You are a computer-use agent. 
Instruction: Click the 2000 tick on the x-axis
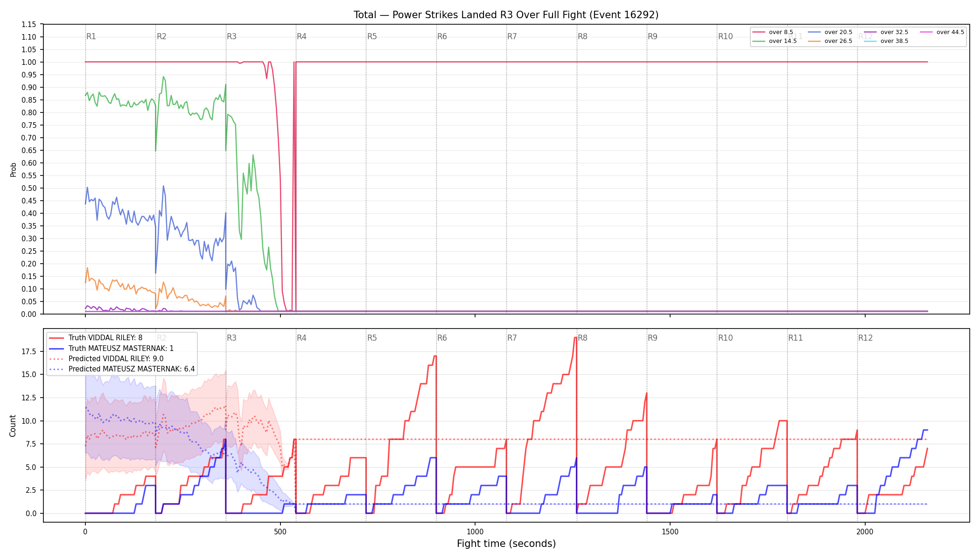point(865,532)
